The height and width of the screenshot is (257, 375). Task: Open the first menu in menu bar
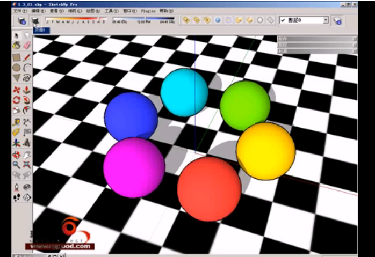[x=20, y=10]
